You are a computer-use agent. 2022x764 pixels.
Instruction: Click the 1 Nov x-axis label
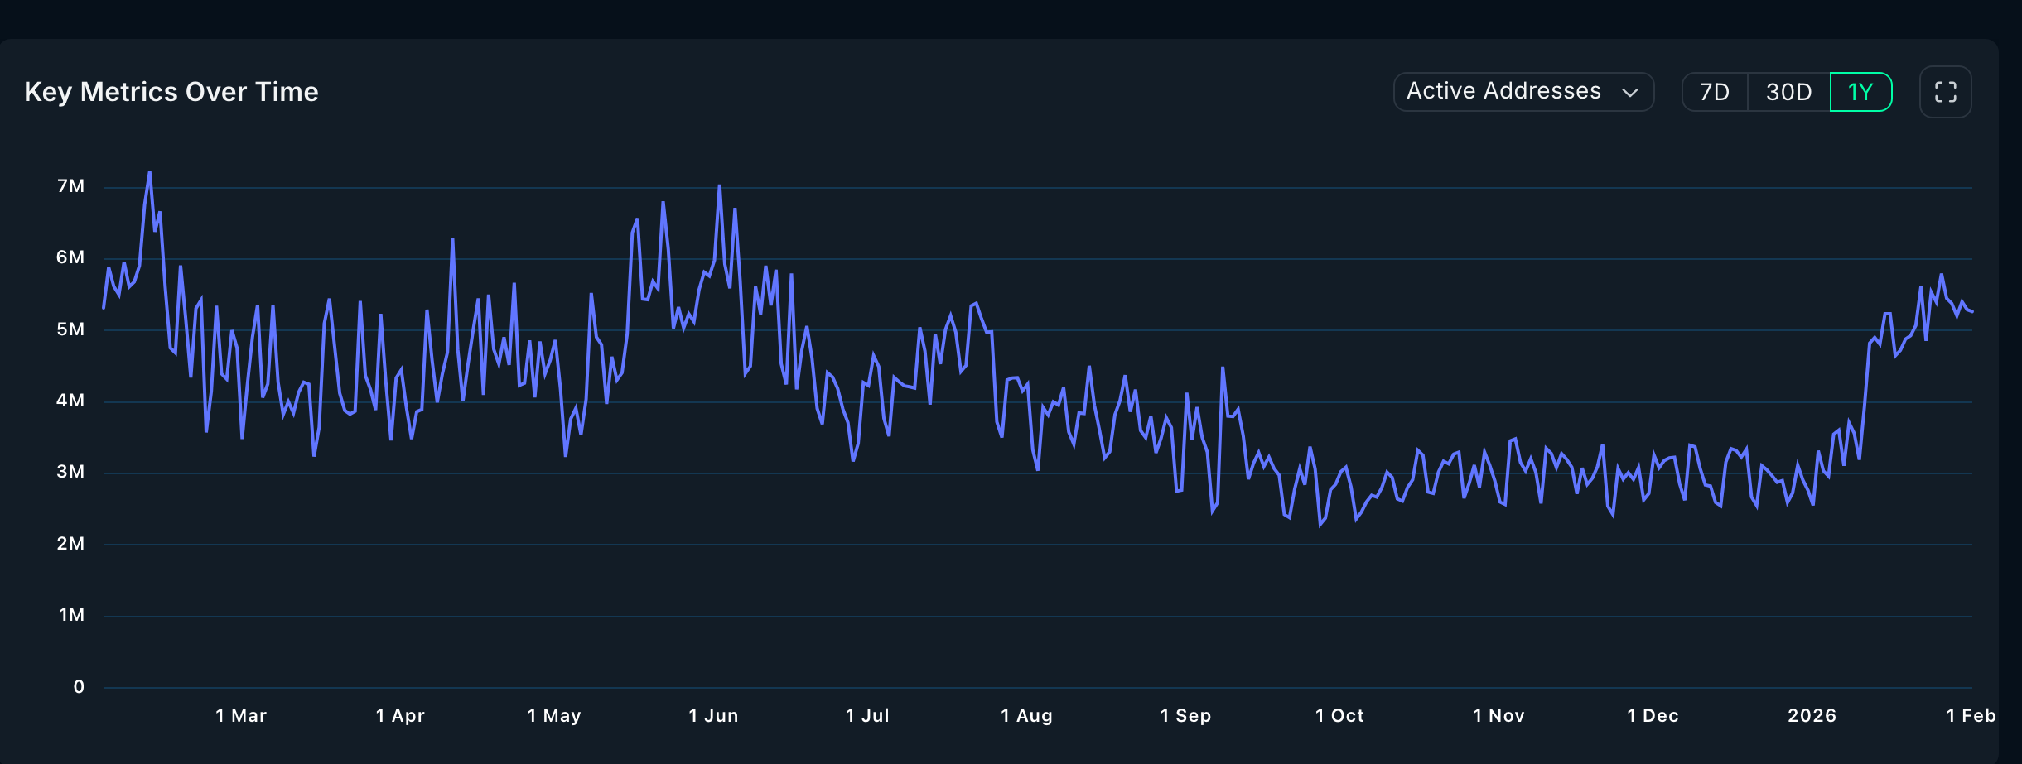tap(1498, 715)
